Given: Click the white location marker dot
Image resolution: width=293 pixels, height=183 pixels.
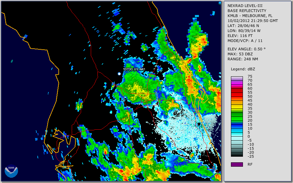Looking at the screenshot, I should [119, 74].
